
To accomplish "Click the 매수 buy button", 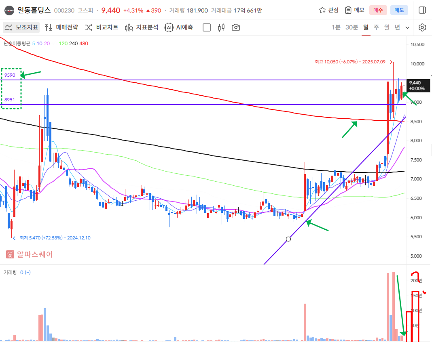I will pos(378,10).
